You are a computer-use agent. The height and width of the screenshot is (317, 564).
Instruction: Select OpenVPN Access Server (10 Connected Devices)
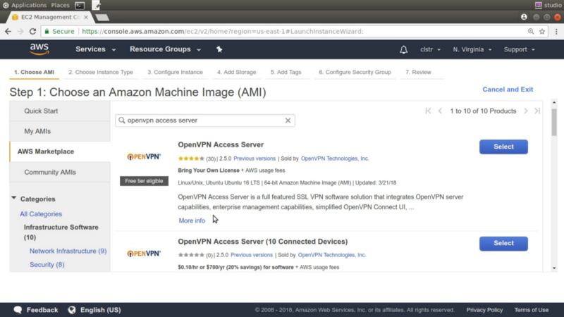[503, 243]
